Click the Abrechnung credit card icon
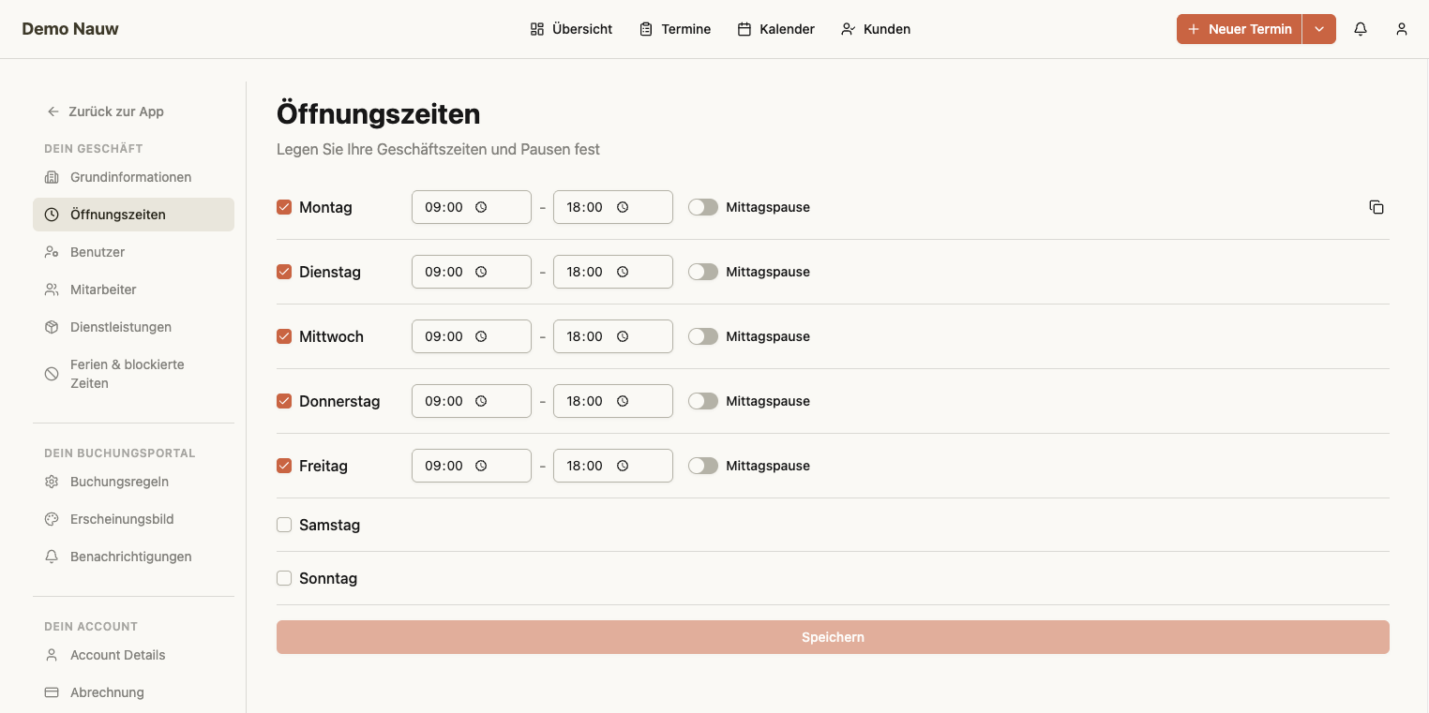 pos(52,692)
